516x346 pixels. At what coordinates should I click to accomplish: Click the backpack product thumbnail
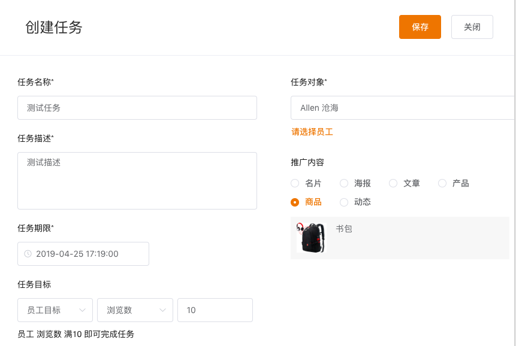[310, 238]
